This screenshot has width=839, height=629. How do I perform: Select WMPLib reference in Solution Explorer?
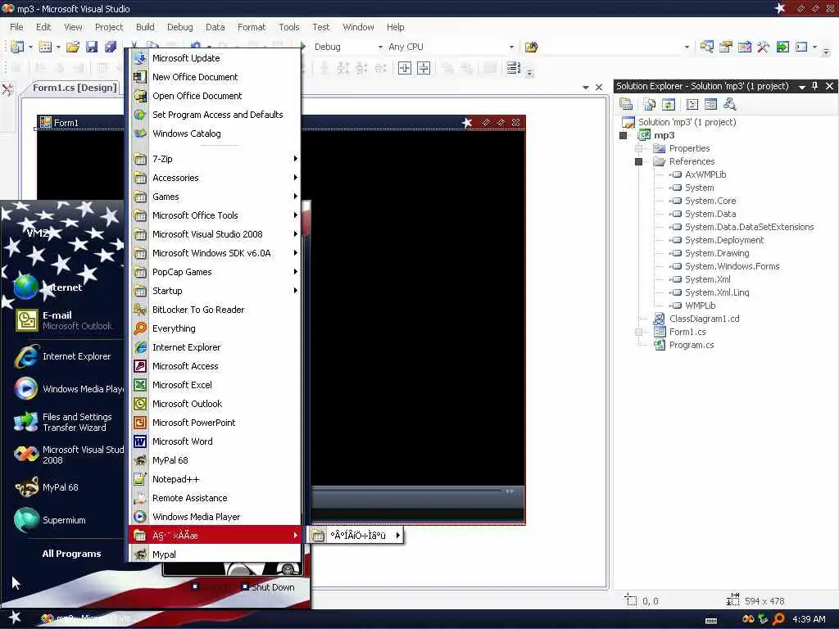(x=700, y=305)
